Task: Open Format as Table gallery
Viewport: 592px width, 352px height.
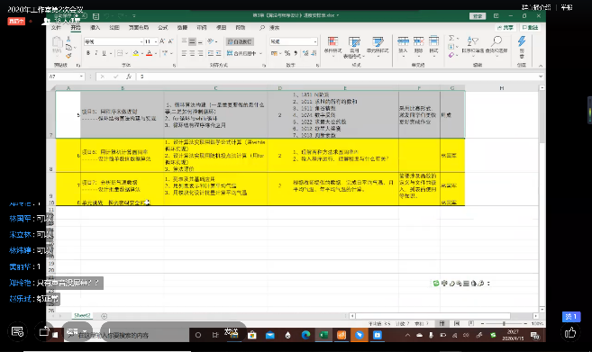Action: tap(354, 47)
